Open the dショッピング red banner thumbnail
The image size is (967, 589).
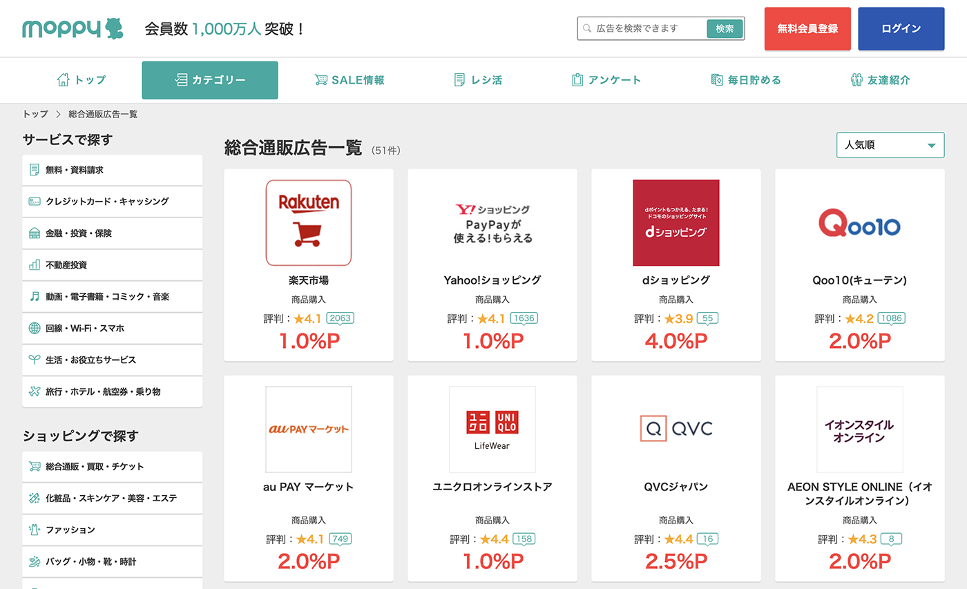[x=676, y=223]
